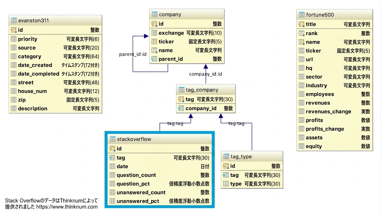Click column icon next to priority
381x214 pixels.
point(14,39)
